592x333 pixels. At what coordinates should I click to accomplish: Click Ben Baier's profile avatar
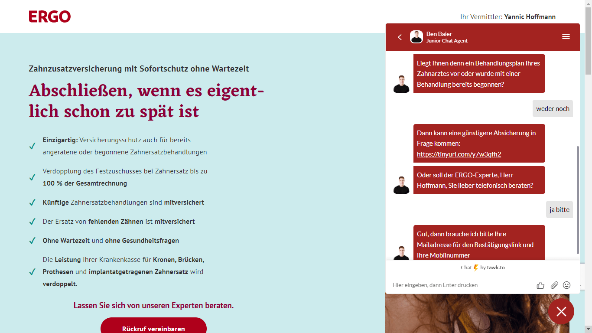(416, 37)
